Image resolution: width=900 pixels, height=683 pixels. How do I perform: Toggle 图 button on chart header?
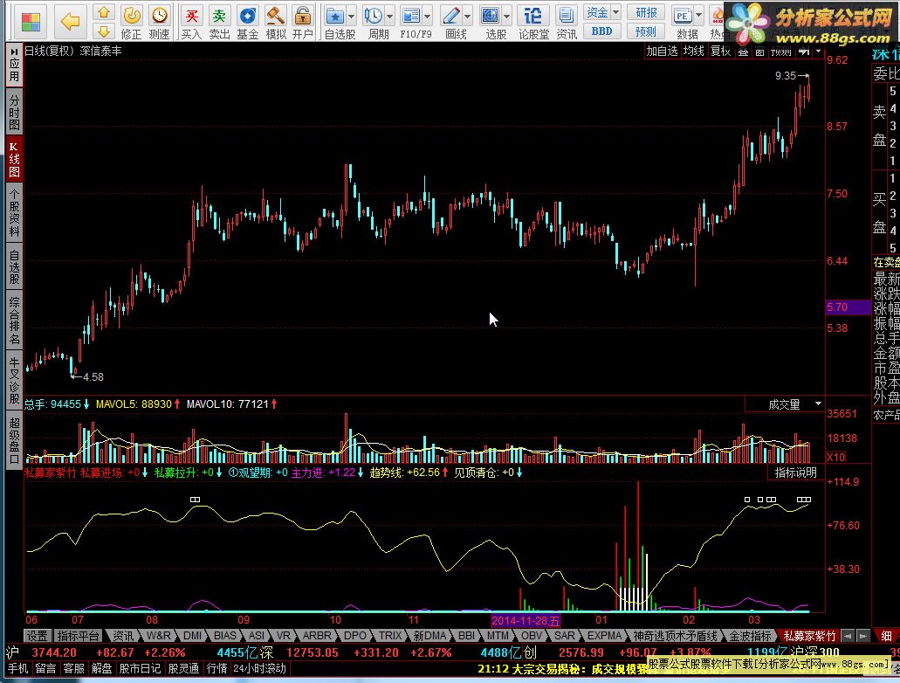click(759, 52)
